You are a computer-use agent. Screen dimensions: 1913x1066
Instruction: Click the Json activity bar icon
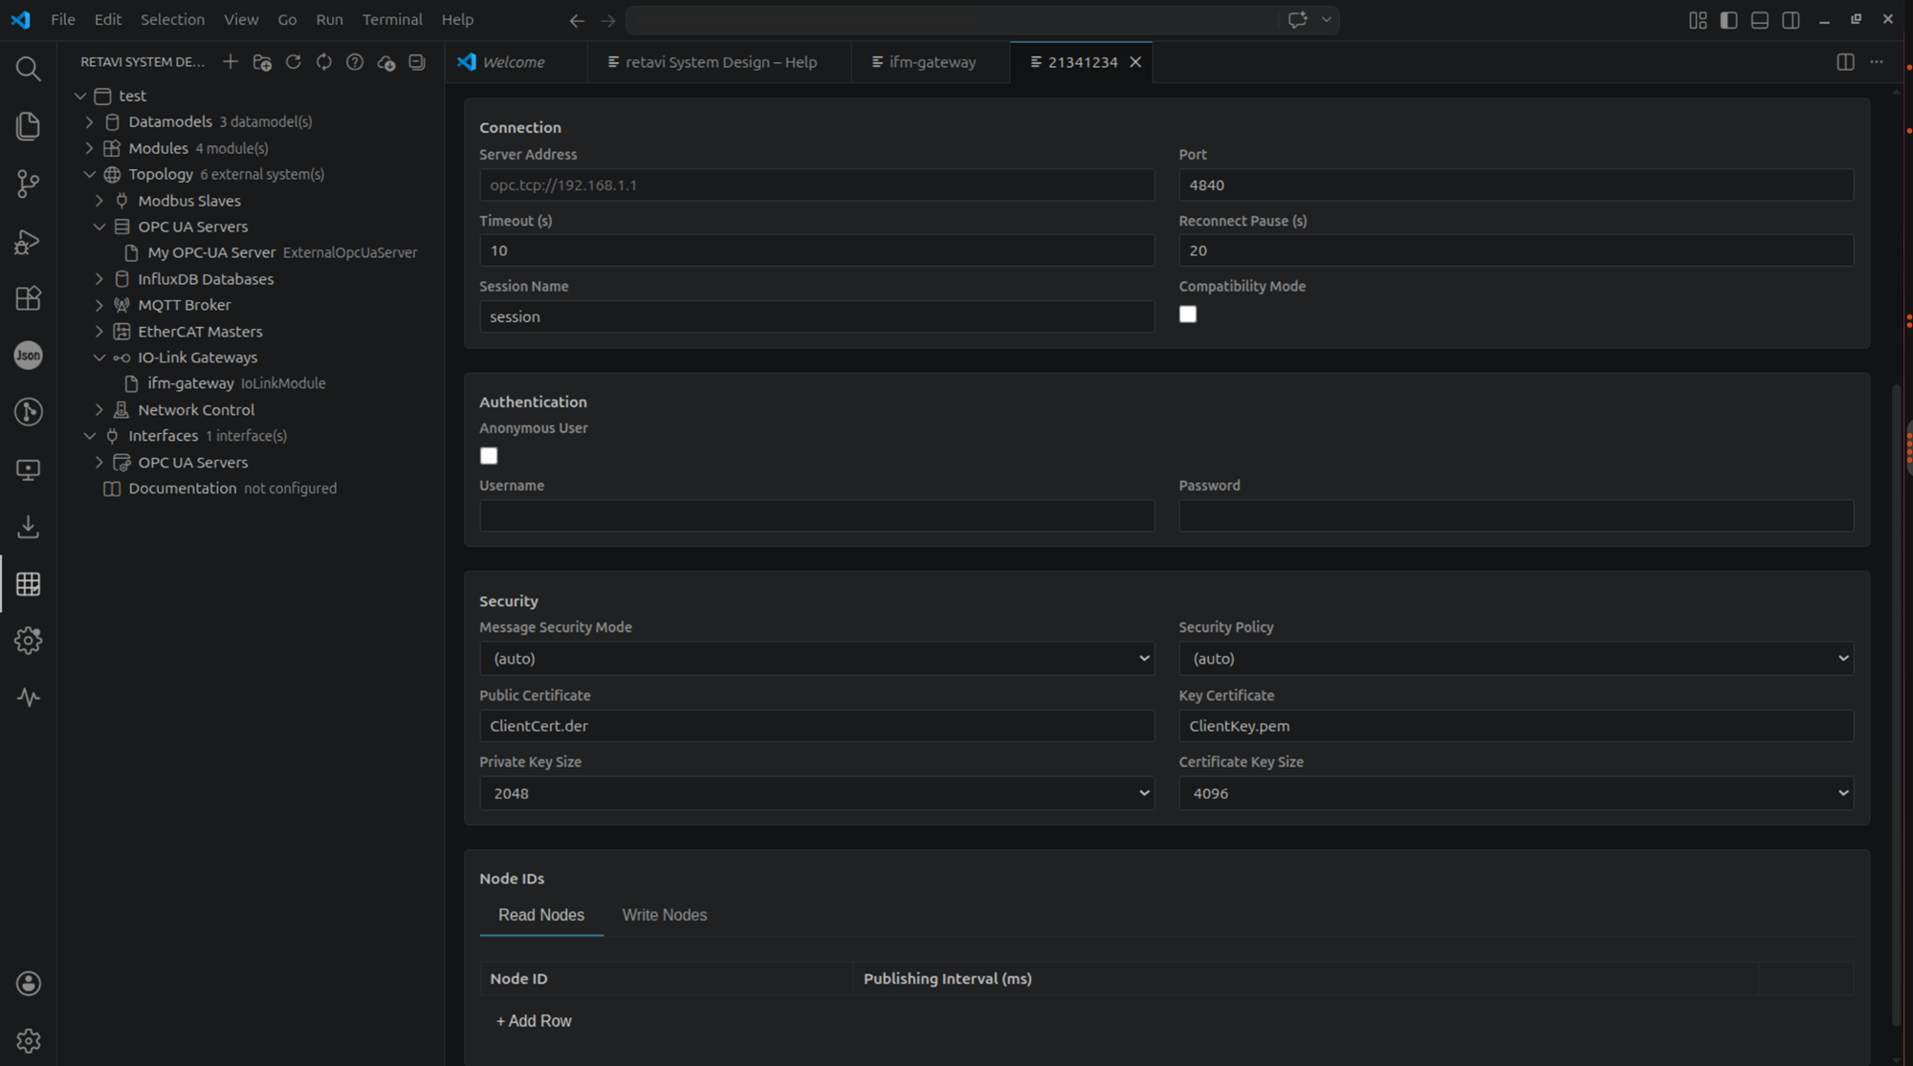pyautogui.click(x=28, y=356)
